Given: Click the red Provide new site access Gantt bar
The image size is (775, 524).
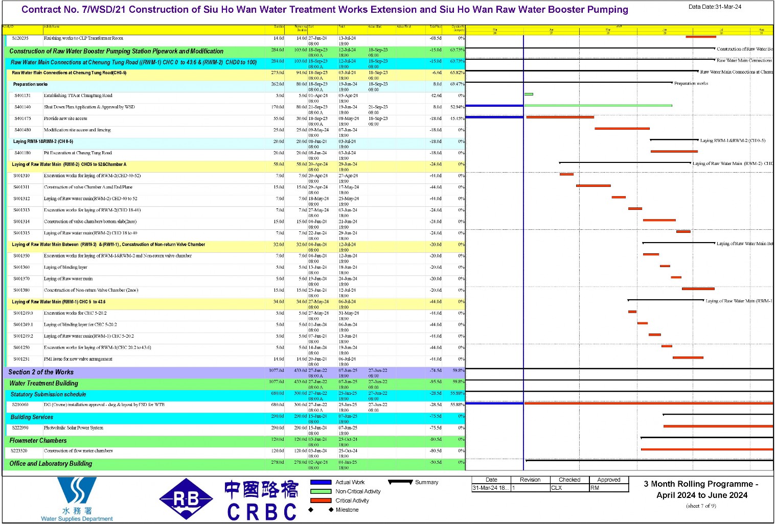Looking at the screenshot, I should pyautogui.click(x=560, y=117).
